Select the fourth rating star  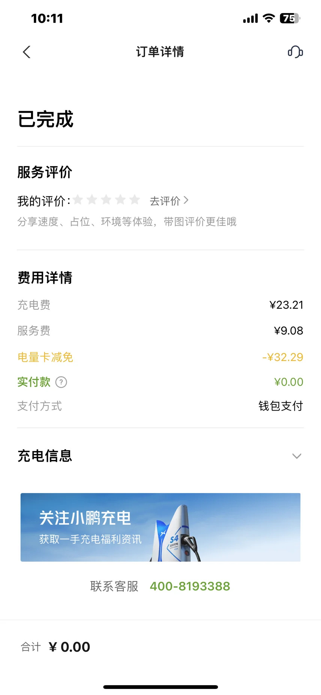tap(120, 200)
